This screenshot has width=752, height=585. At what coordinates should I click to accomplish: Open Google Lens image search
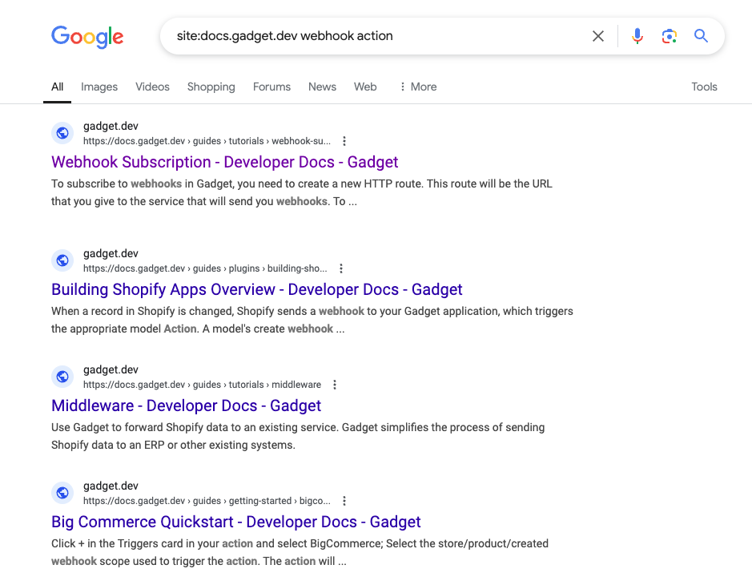(669, 36)
